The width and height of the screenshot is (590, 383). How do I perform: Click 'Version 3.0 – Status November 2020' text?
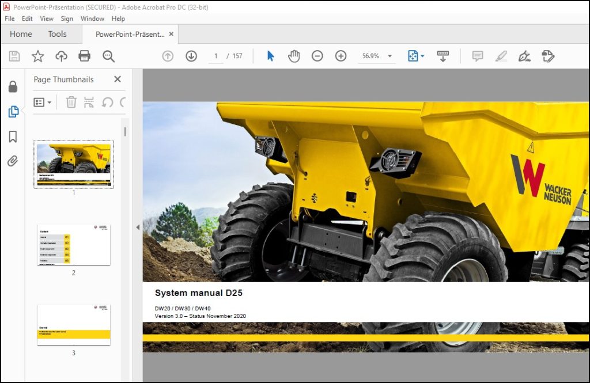click(200, 316)
